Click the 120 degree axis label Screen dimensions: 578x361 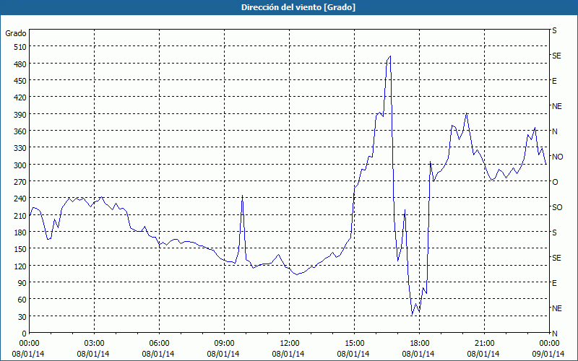click(20, 266)
